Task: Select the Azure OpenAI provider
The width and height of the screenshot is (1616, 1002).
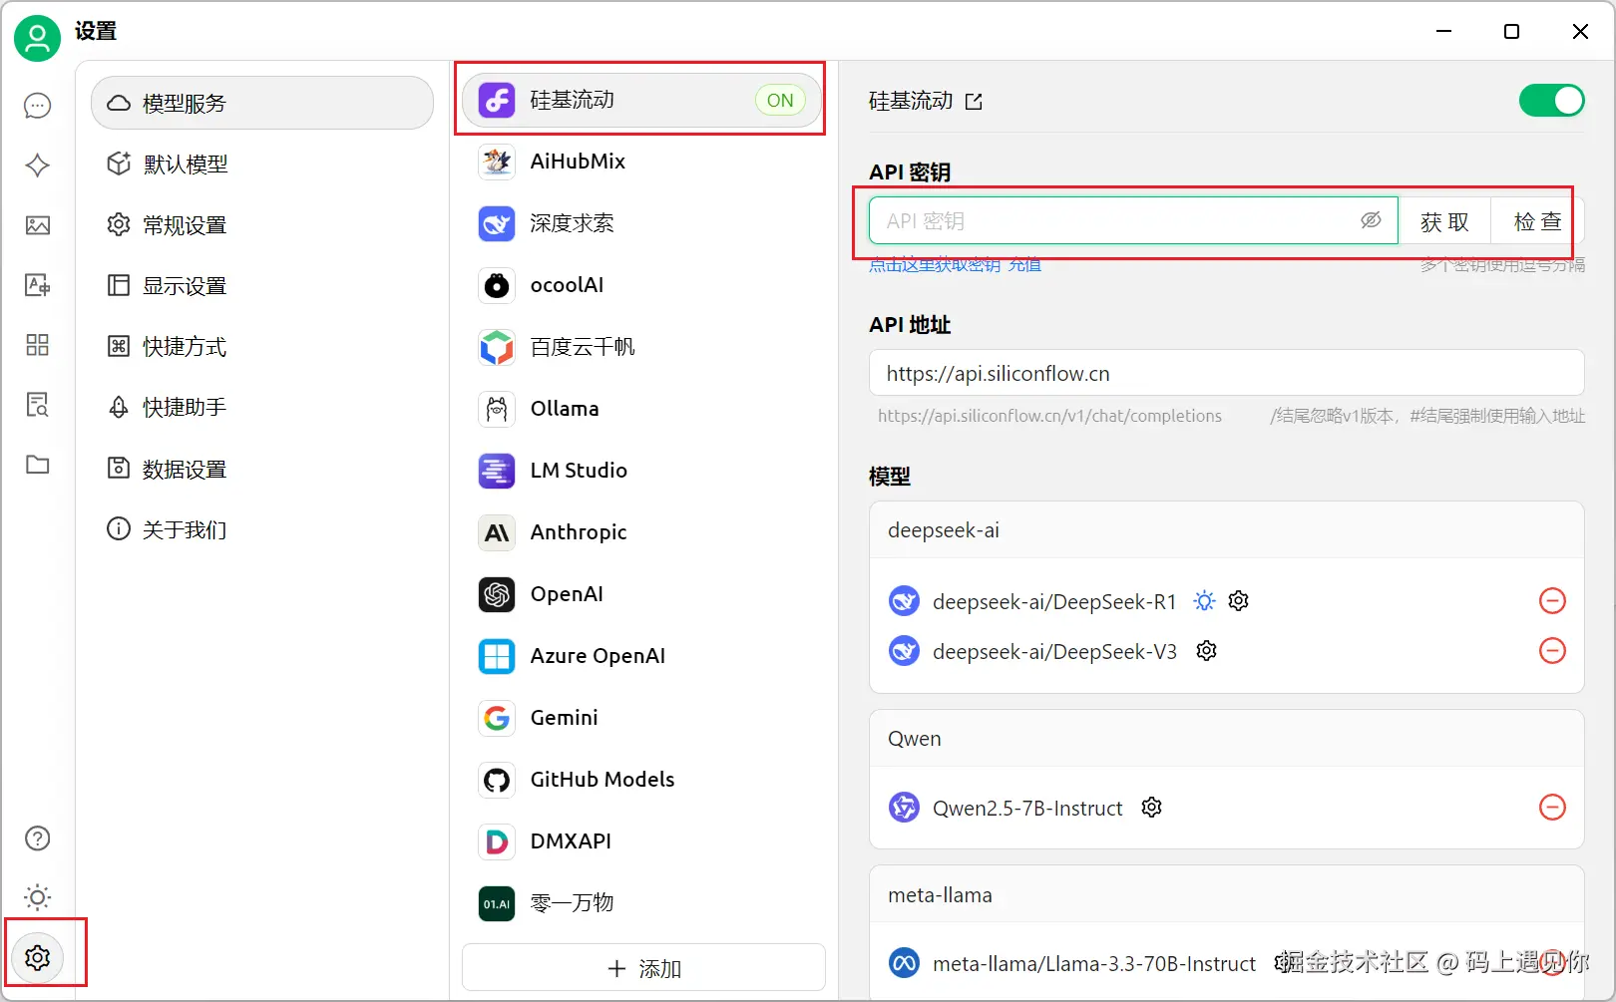Action: click(x=641, y=656)
